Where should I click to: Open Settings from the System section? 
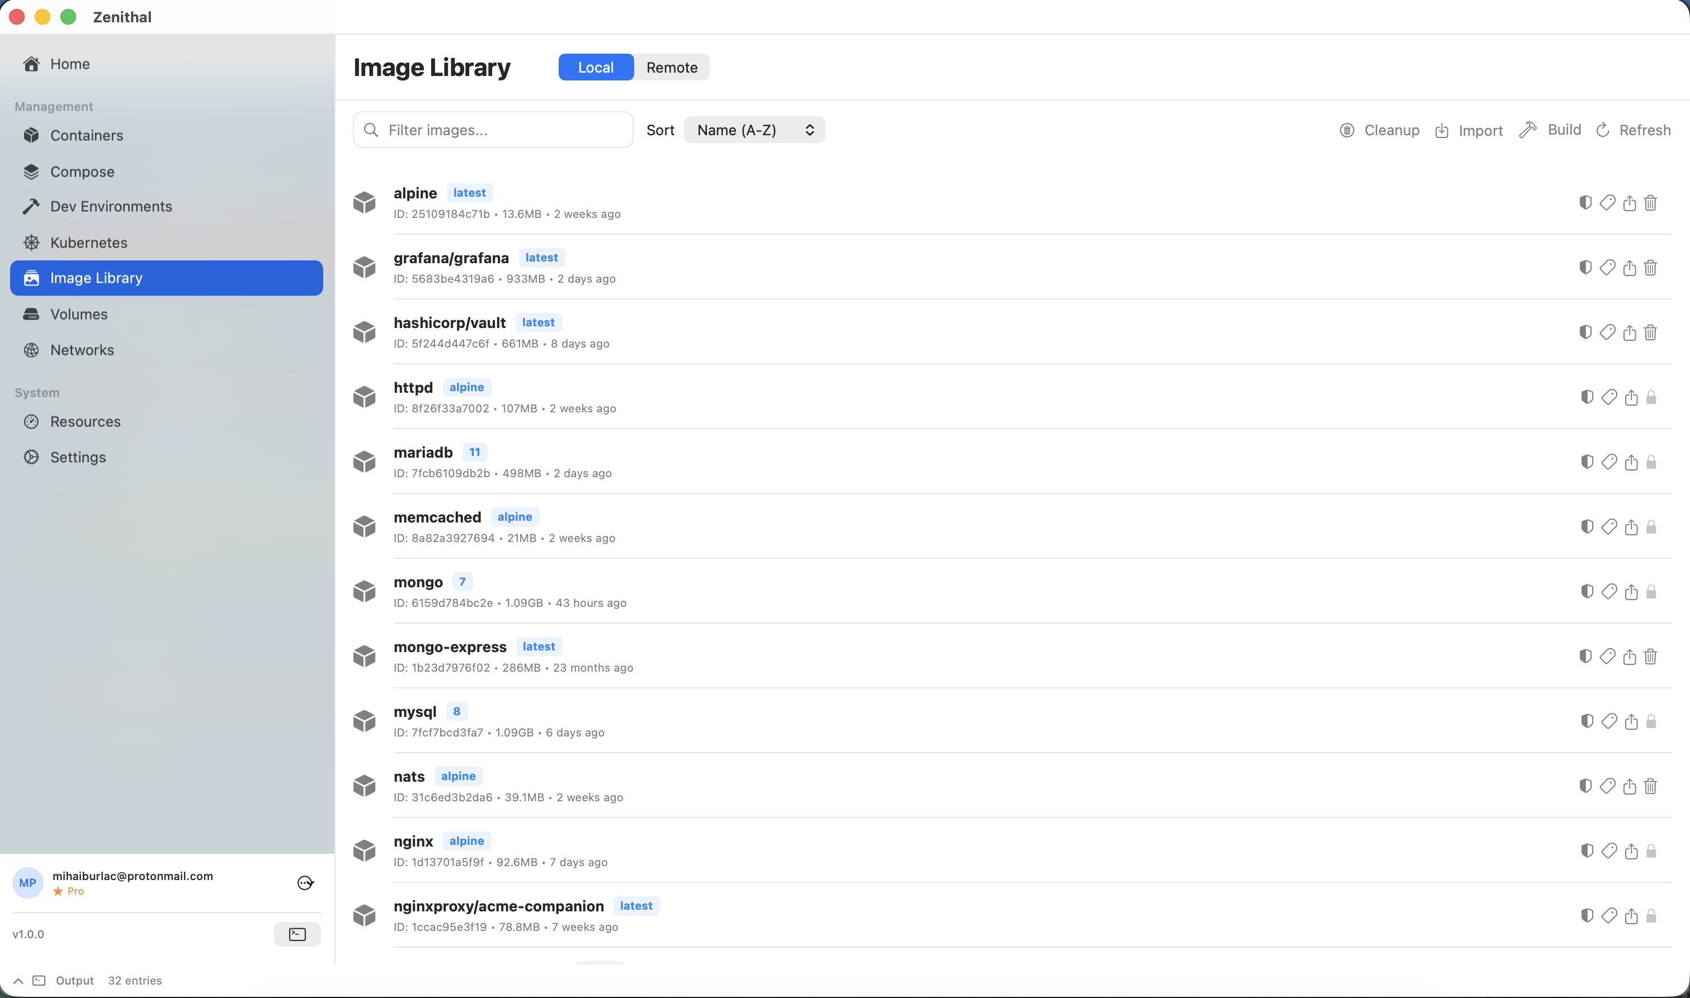click(x=78, y=457)
